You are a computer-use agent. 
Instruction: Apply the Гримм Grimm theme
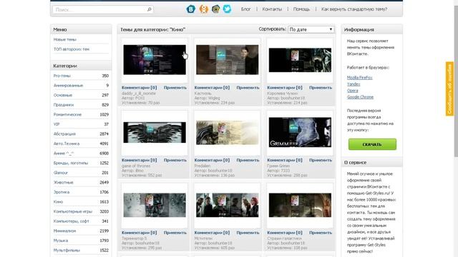(x=321, y=160)
